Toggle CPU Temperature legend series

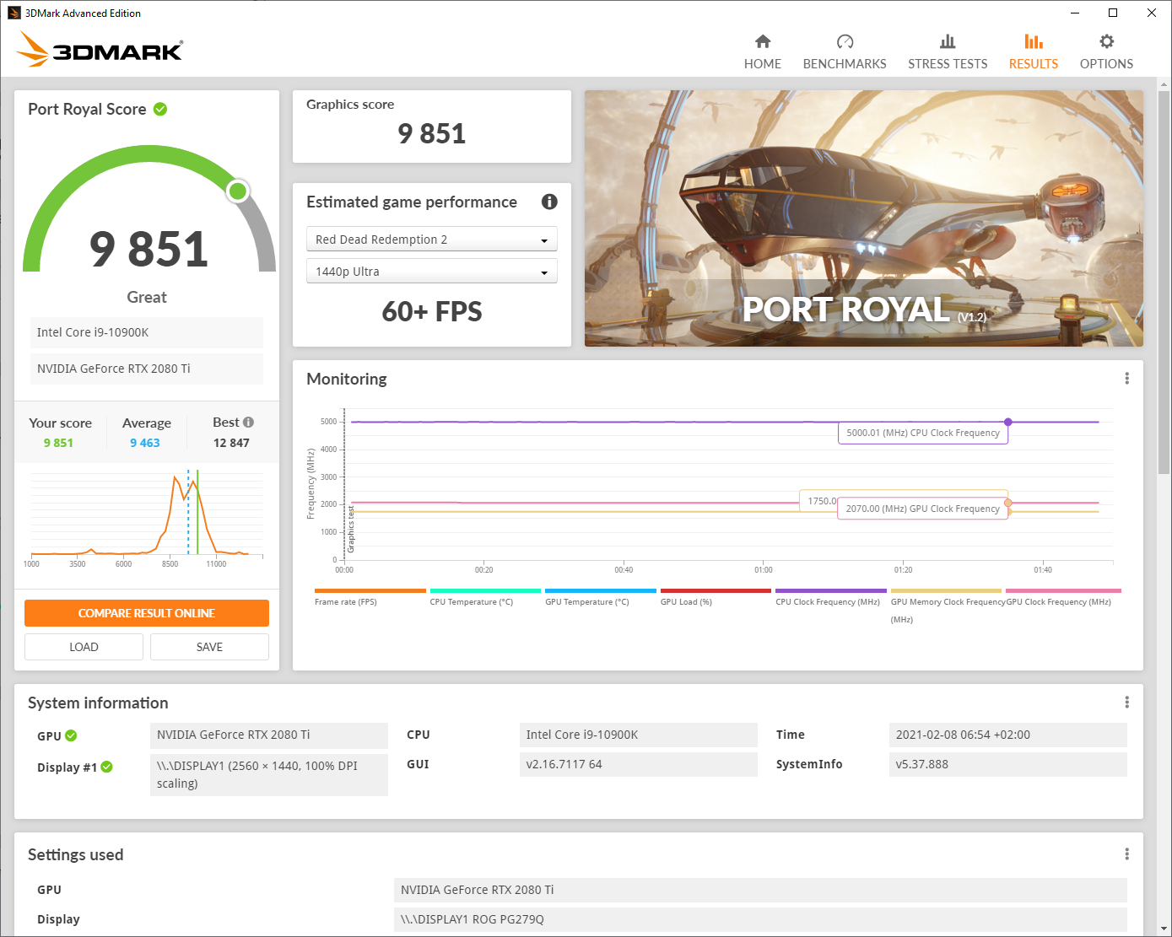coord(485,597)
